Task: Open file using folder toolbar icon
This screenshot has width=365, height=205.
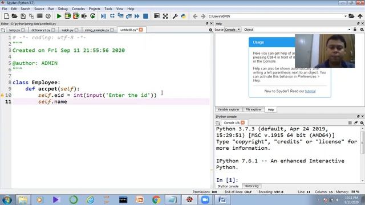Action: 14,16
